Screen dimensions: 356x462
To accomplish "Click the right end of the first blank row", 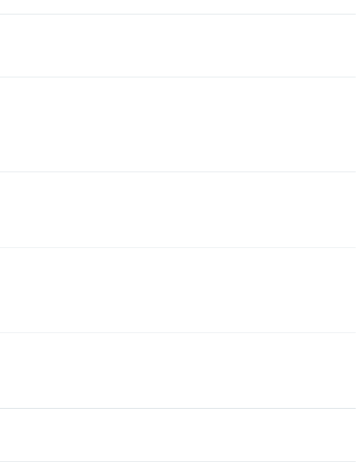I will [x=352, y=46].
